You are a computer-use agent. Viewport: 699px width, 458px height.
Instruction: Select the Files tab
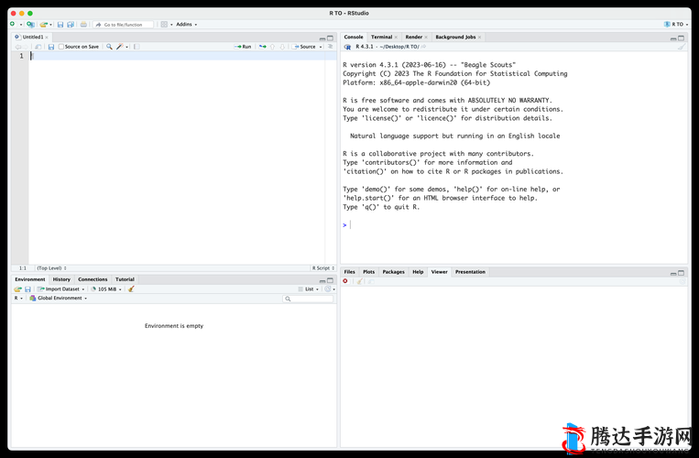350,272
